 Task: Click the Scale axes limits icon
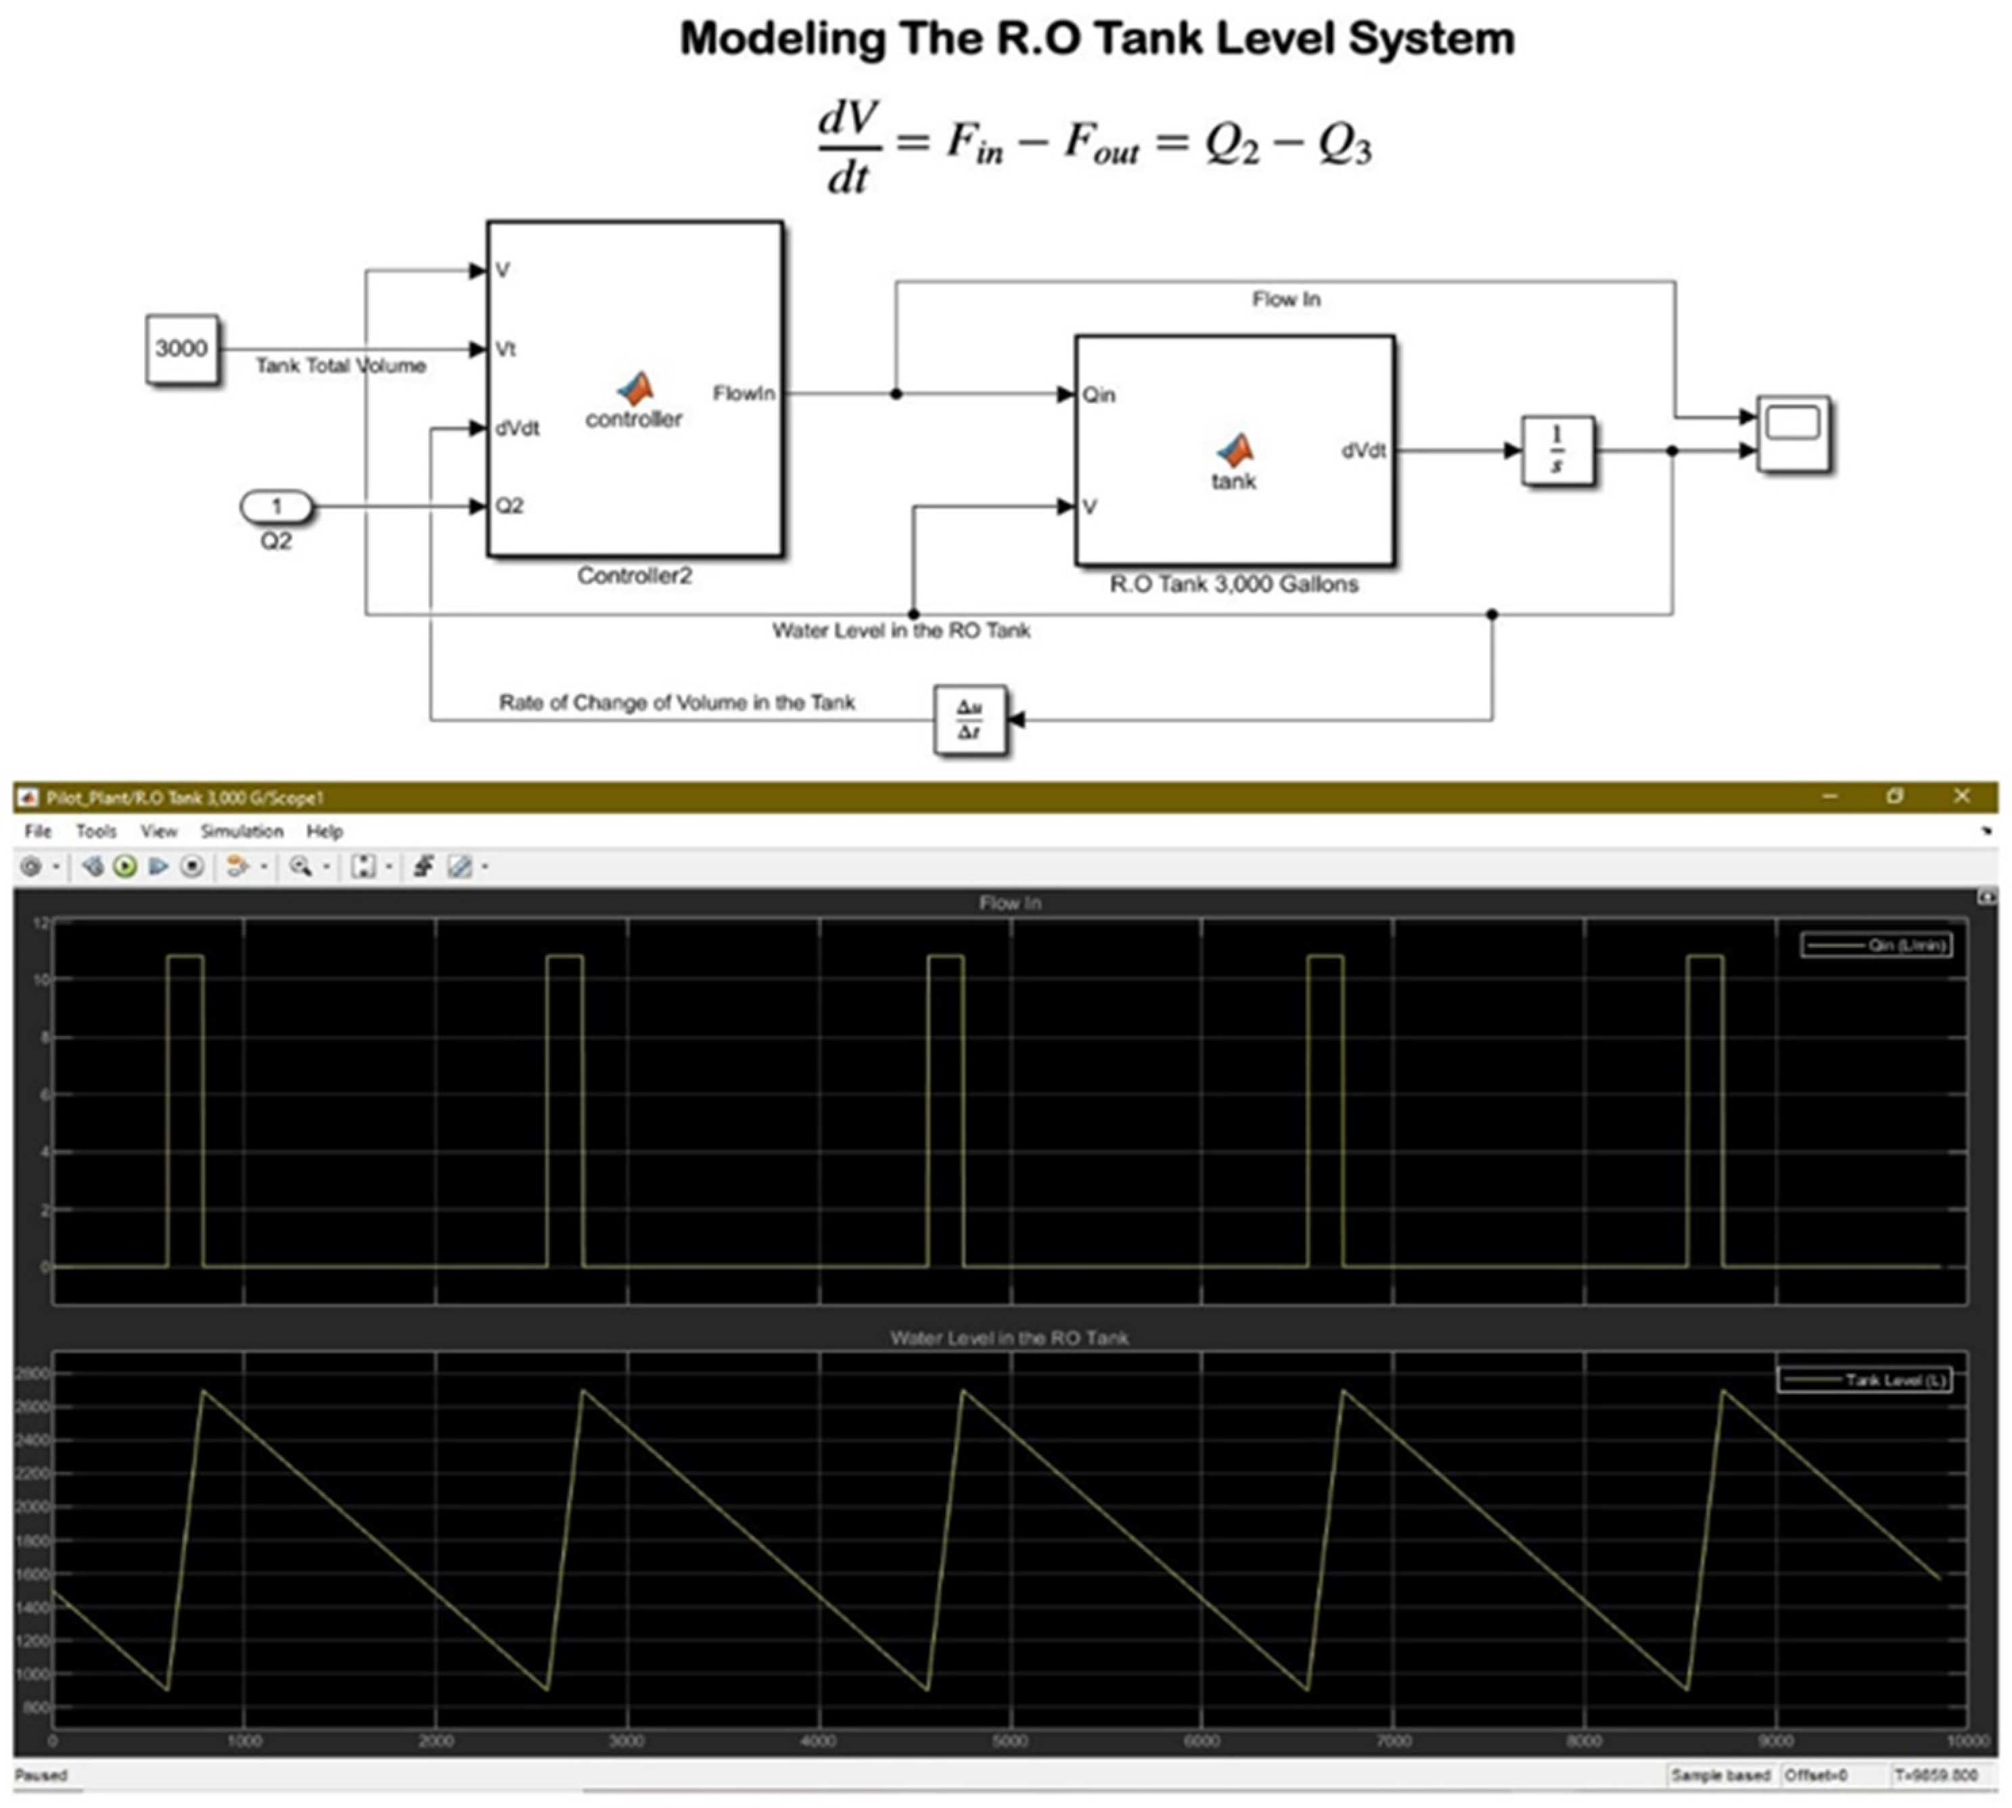[x=363, y=867]
